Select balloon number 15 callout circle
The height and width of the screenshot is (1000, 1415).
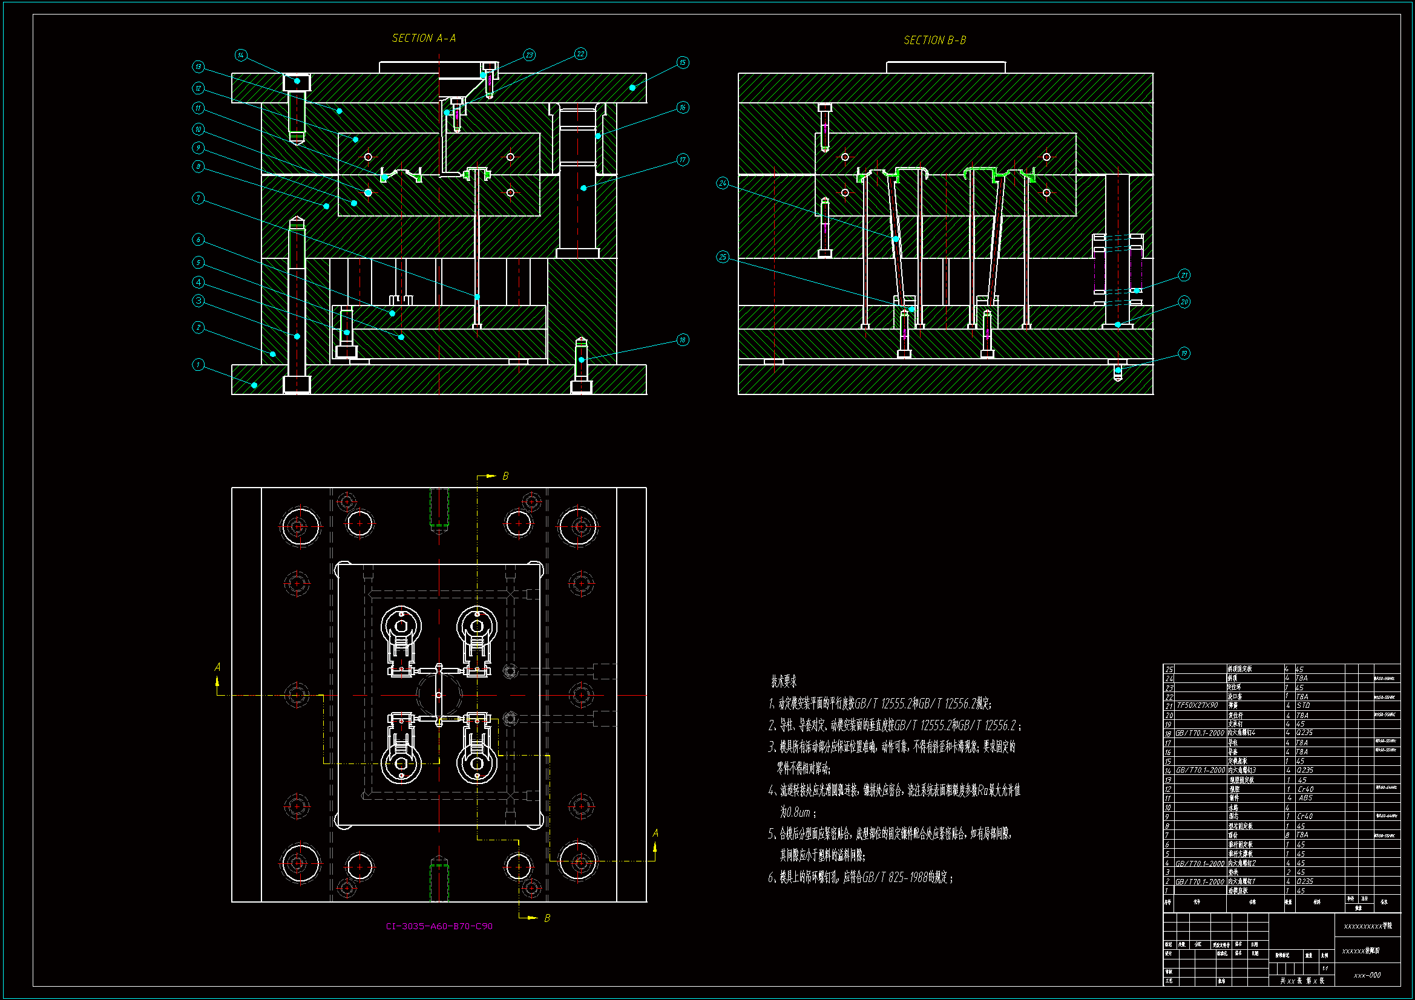pos(682,63)
